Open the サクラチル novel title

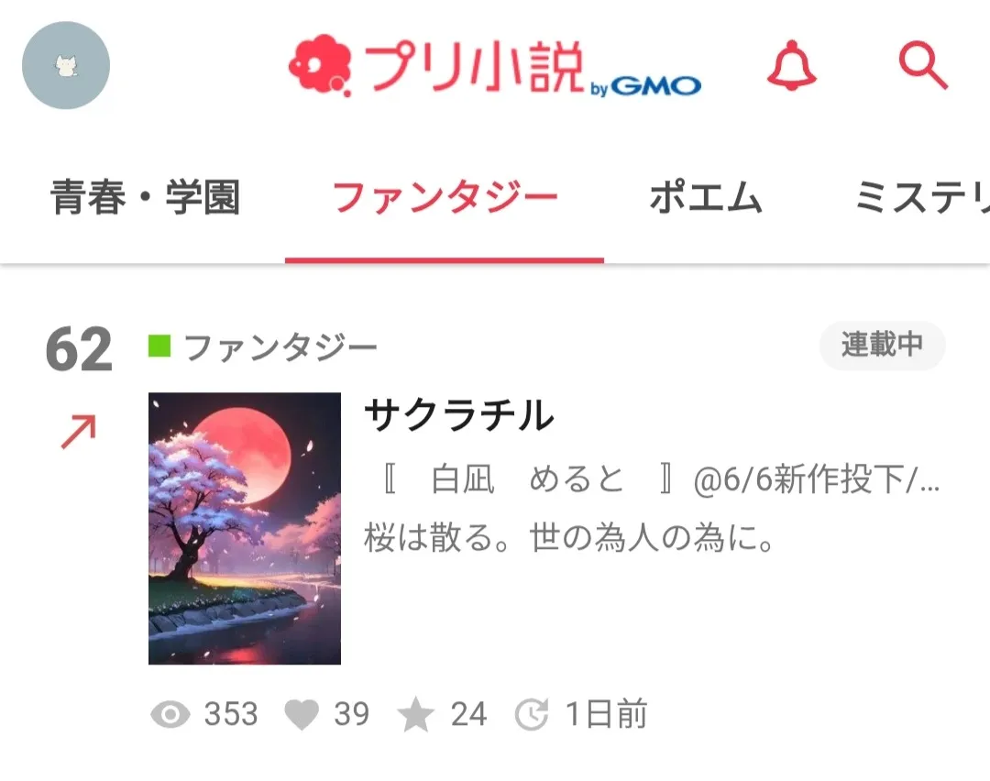click(459, 415)
